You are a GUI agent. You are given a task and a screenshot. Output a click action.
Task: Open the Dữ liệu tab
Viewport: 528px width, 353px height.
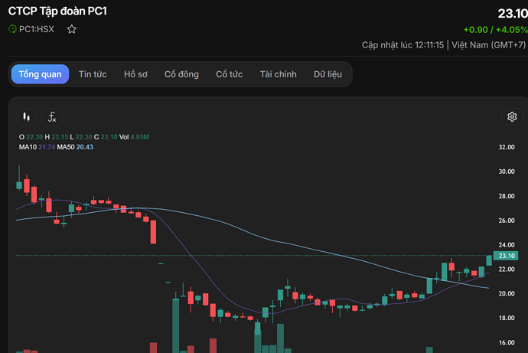(328, 74)
